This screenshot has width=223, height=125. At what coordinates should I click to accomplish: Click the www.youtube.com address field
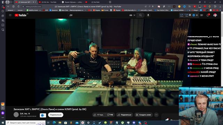point(33,7)
